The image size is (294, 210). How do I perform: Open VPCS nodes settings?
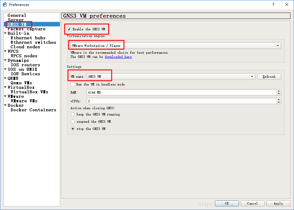pos(24,56)
